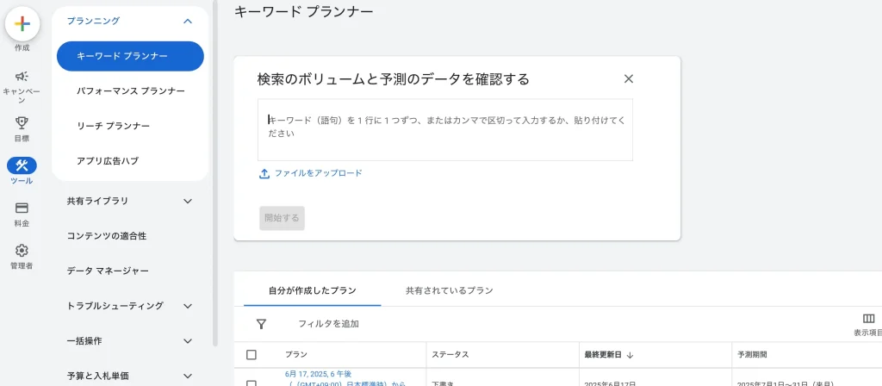
Task: Switch to the 自分が作成したプラン tab
Action: click(x=312, y=291)
